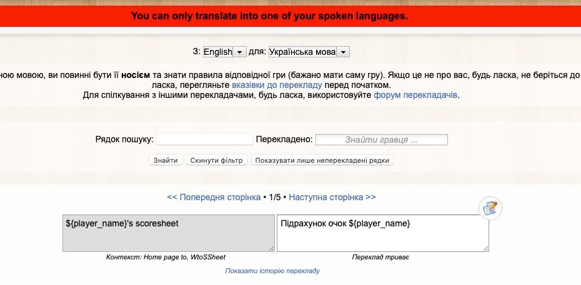581x285 pixels.
Task: Click Показувати лише неперекладені рядки button
Action: tap(322, 160)
